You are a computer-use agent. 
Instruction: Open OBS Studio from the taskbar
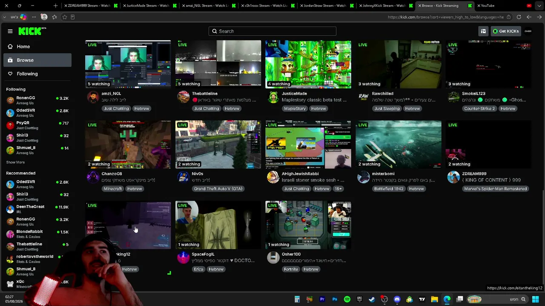click(384, 299)
